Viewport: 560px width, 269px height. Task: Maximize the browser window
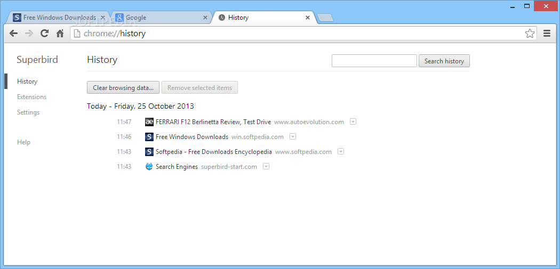(526, 6)
